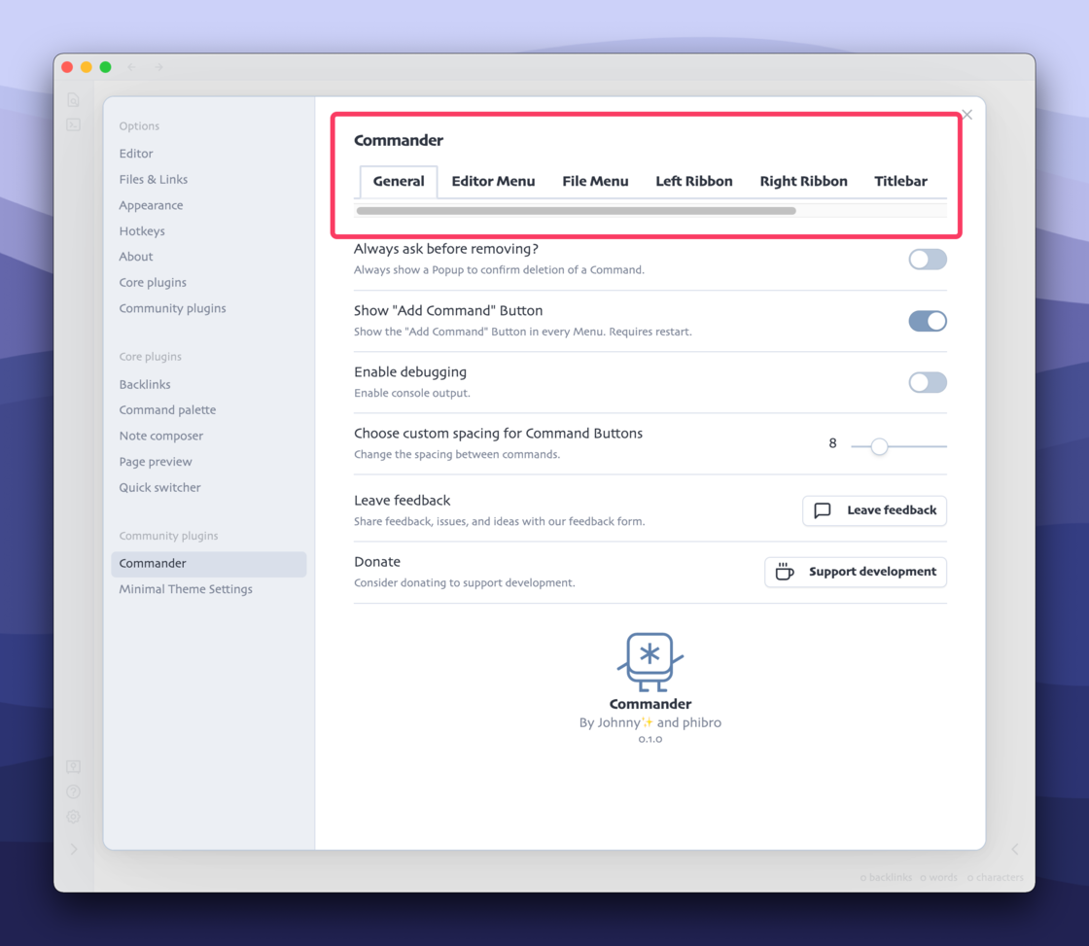1089x946 pixels.
Task: Click the chat bubble icon on Leave feedback
Action: (x=823, y=510)
